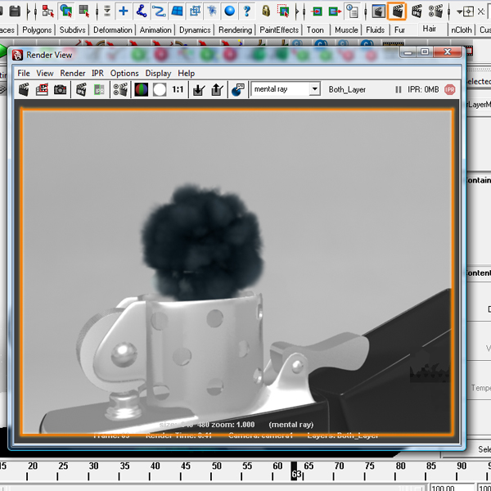
Task: Select the Hair shelf tab
Action: point(429,29)
